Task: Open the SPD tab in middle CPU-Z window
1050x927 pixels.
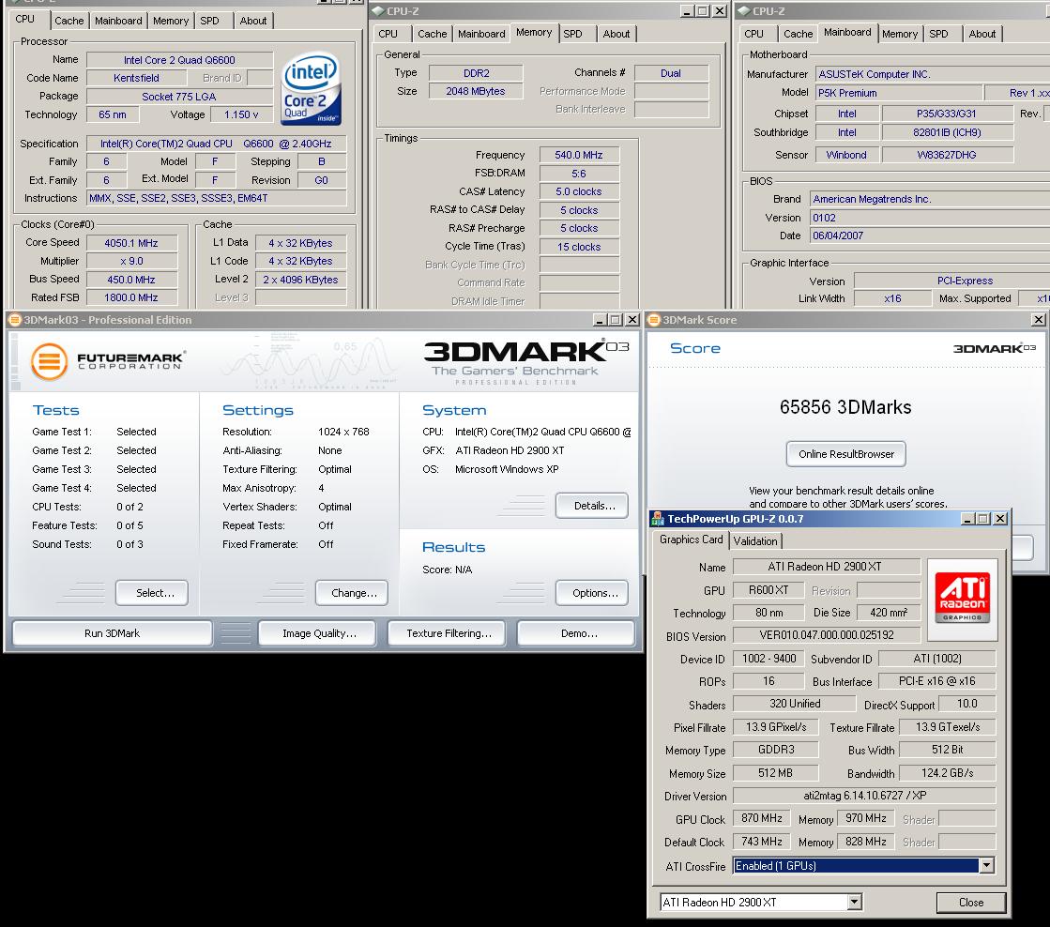Action: pos(572,34)
